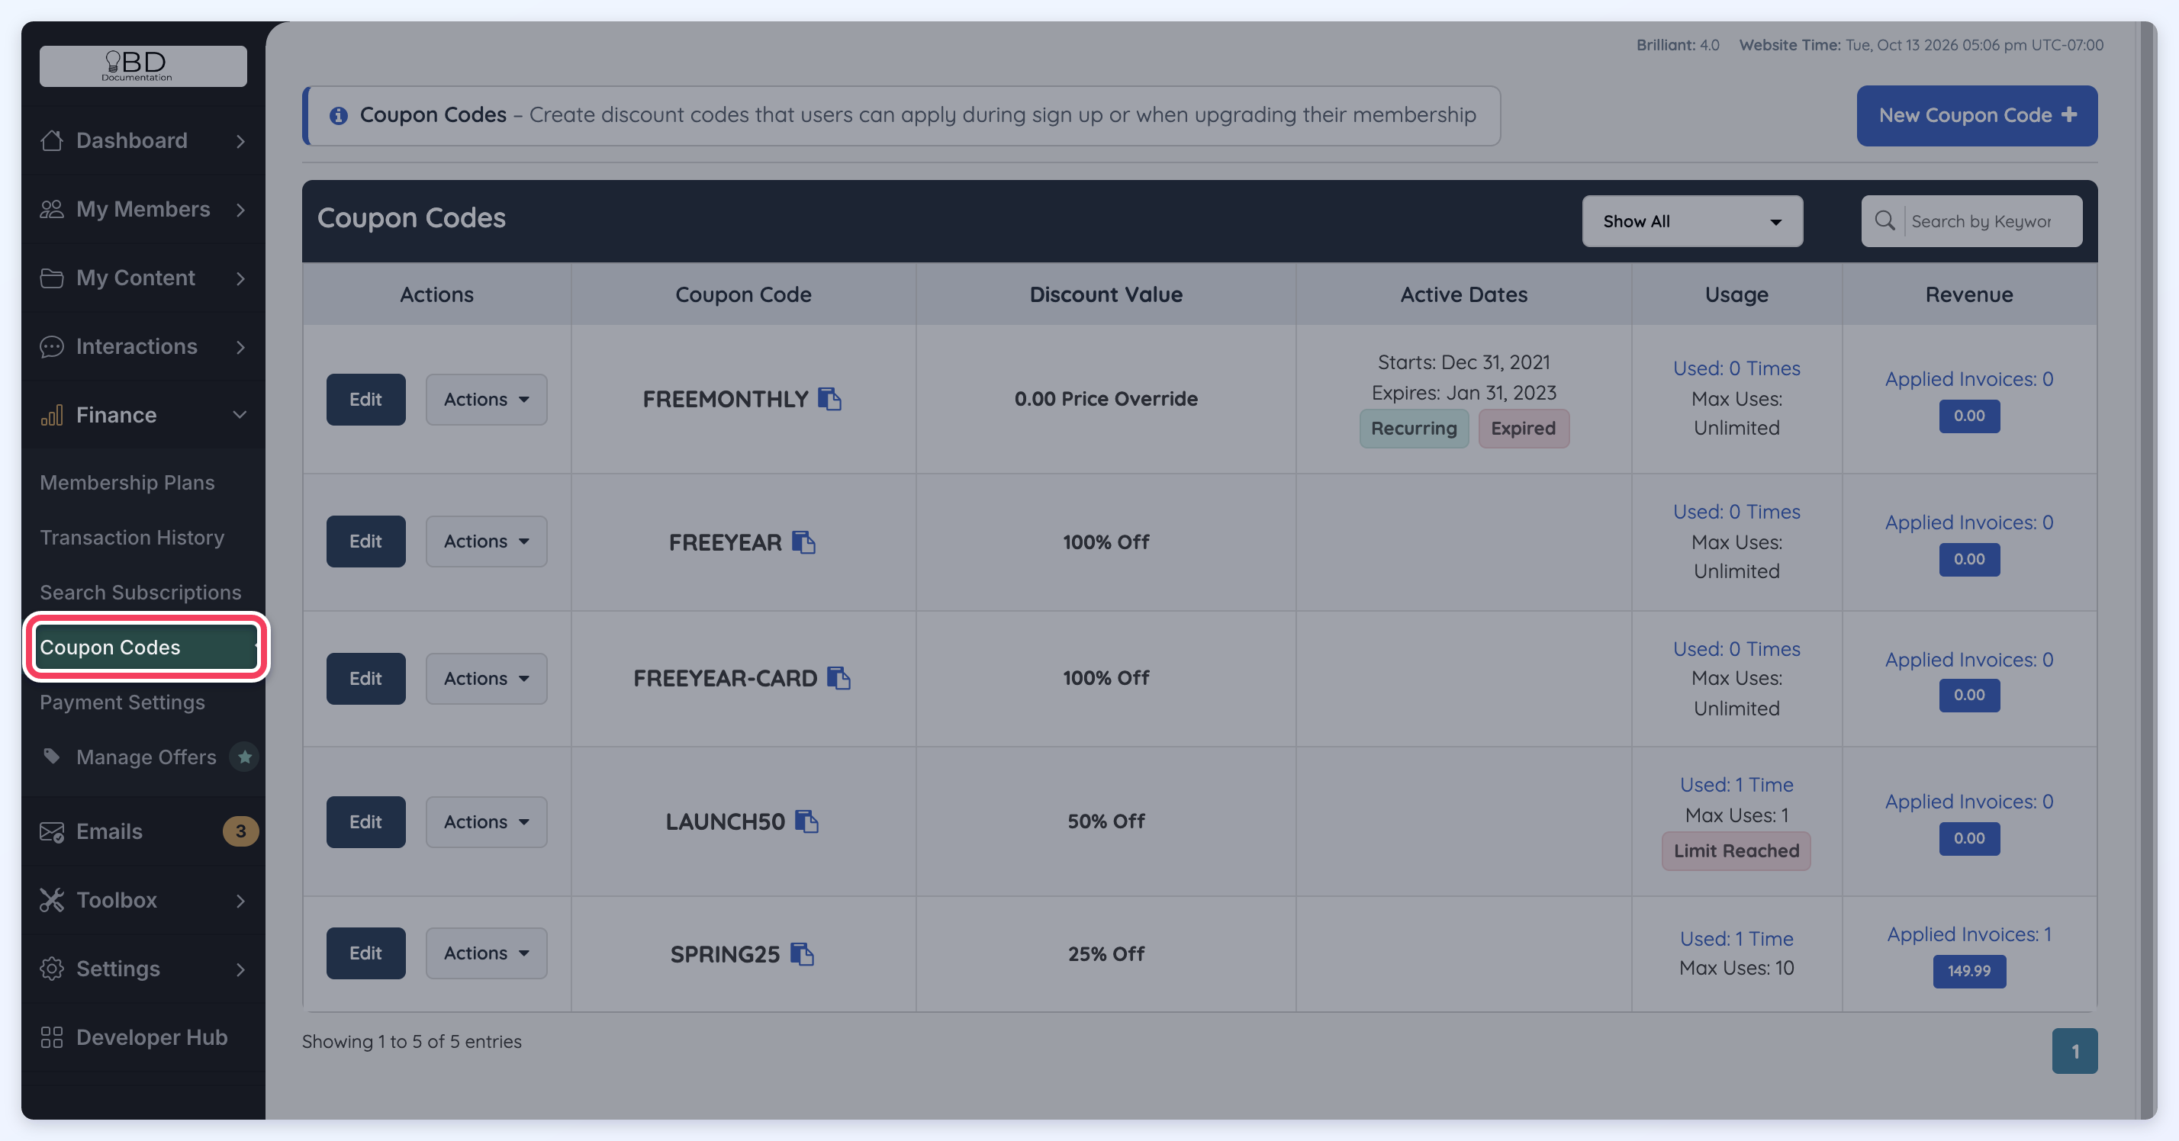Viewport: 2179px width, 1141px height.
Task: Copy the FREEYEAR coupon code icon
Action: click(803, 542)
